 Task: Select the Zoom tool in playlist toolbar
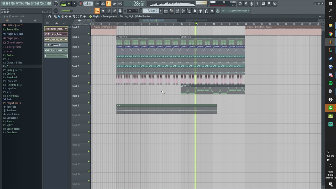pos(81,17)
